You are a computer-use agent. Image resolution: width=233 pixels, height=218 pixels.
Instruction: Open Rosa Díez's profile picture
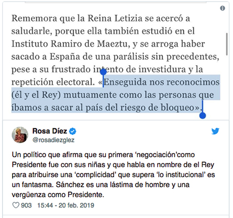click(20, 135)
